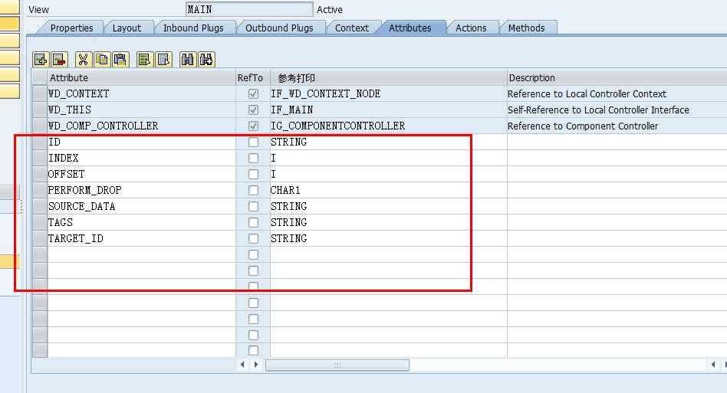The height and width of the screenshot is (393, 727).
Task: Click the Description column header
Action: 617,78
